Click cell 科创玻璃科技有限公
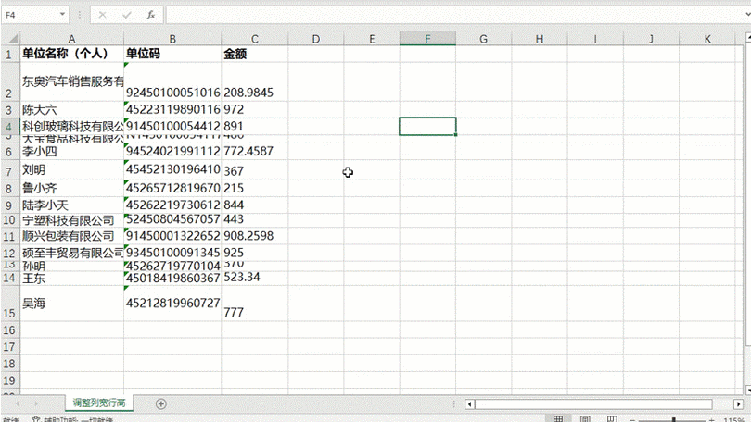This screenshot has width=751, height=422. coord(71,126)
